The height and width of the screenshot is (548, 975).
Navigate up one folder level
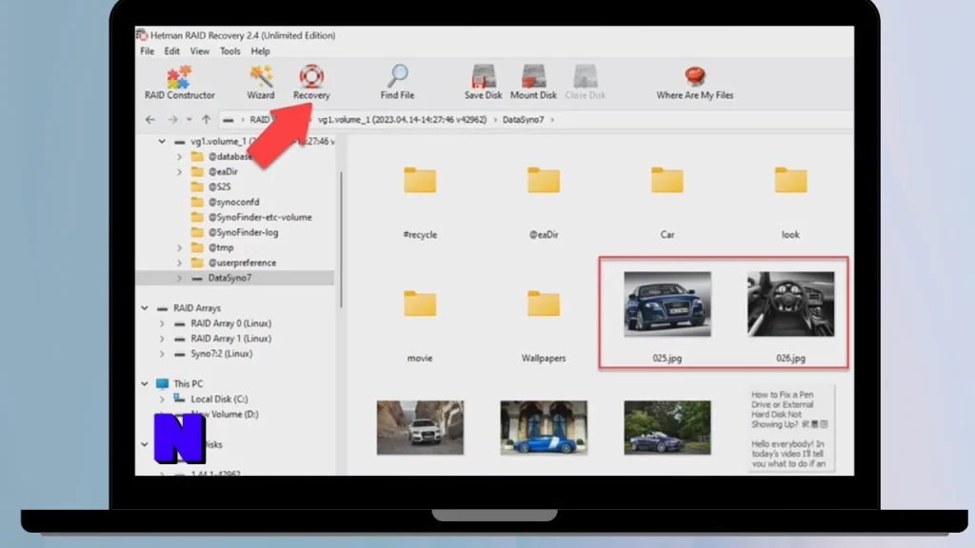click(206, 119)
